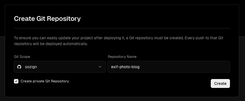Click on the exif-photo-blog text in the field

click(125, 67)
